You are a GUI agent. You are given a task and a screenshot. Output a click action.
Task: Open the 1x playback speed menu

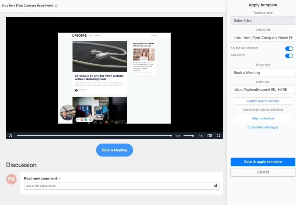[x=201, y=136]
